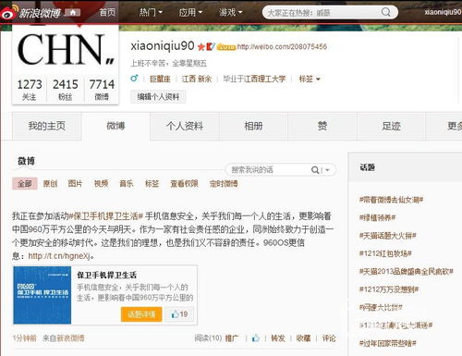The image size is (462, 356).
Task: Open the 2415 粉丝 followers count
Action: tap(66, 90)
